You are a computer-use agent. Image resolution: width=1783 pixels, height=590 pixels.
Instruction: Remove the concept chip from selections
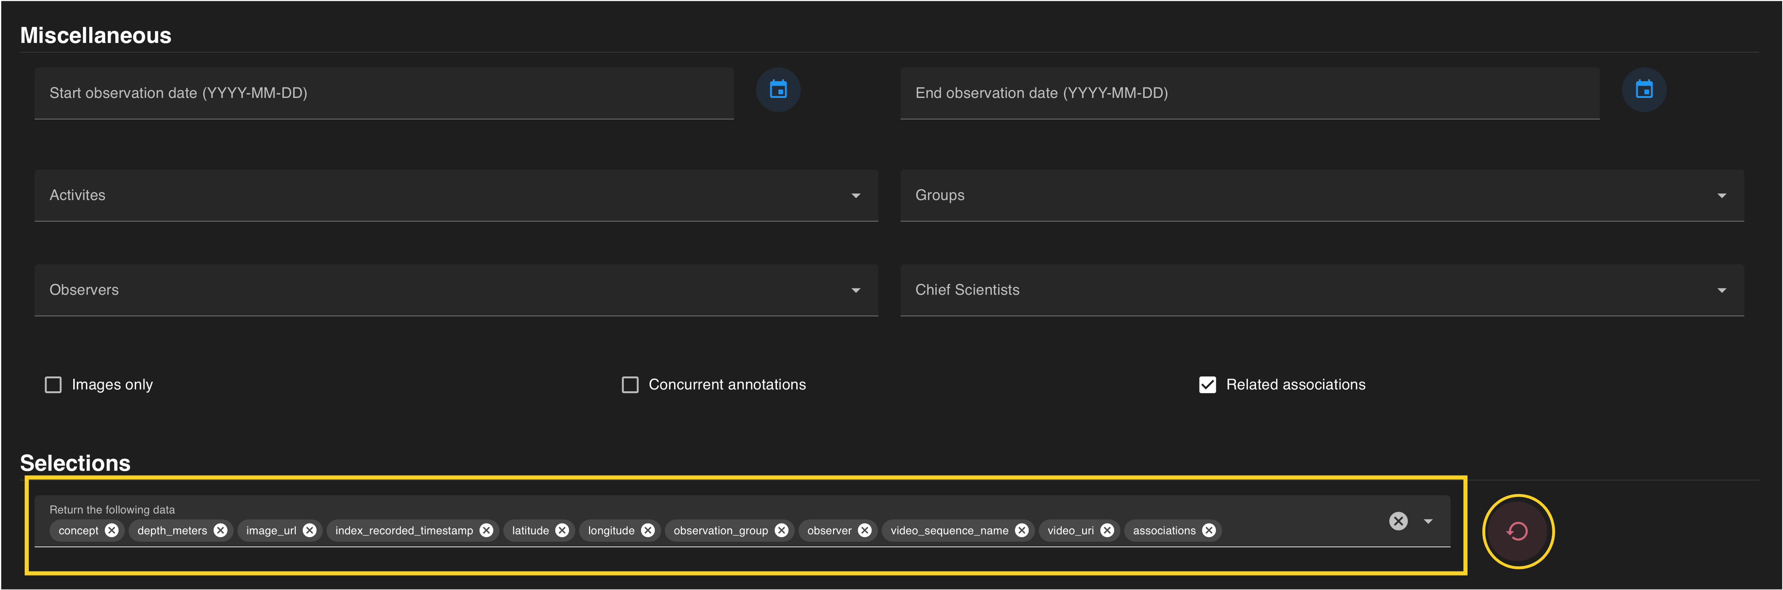(111, 530)
